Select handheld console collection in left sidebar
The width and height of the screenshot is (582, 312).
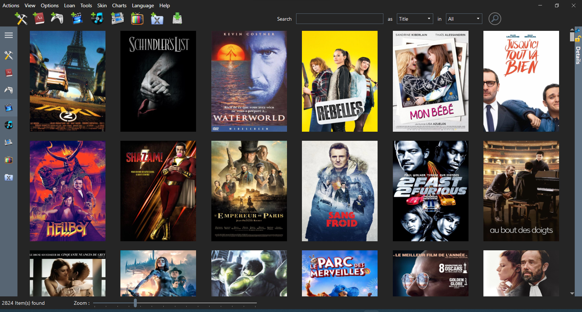(x=9, y=142)
